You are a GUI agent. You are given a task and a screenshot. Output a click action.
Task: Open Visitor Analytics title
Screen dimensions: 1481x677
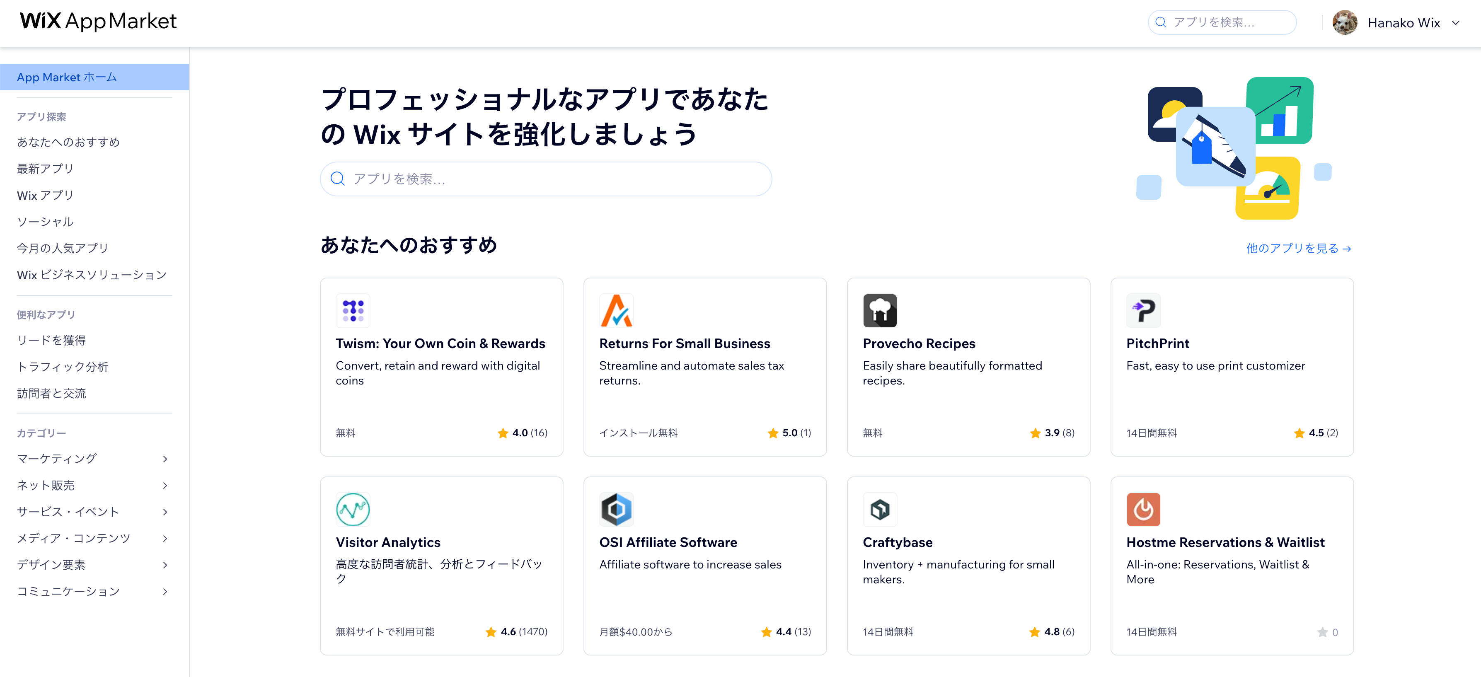(388, 542)
